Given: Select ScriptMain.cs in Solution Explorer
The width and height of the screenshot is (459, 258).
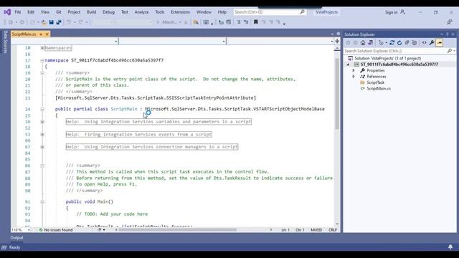Looking at the screenshot, I should coord(379,88).
